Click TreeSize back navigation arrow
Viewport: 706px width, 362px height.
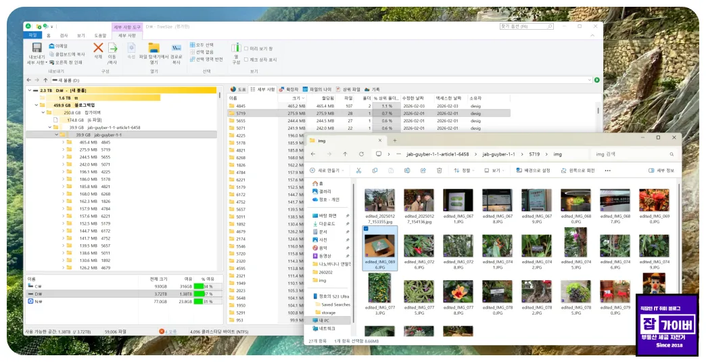[29, 80]
